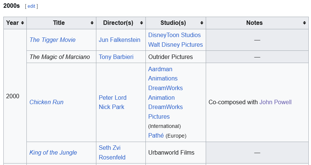Sort table by Year column arrows
Viewport: 311px width, 165px height.
coord(22,23)
